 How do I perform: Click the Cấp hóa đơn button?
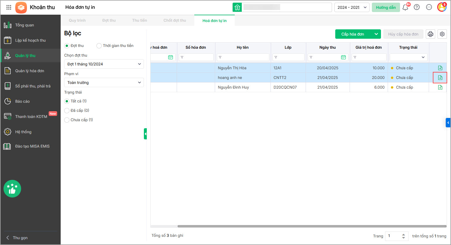coord(353,34)
